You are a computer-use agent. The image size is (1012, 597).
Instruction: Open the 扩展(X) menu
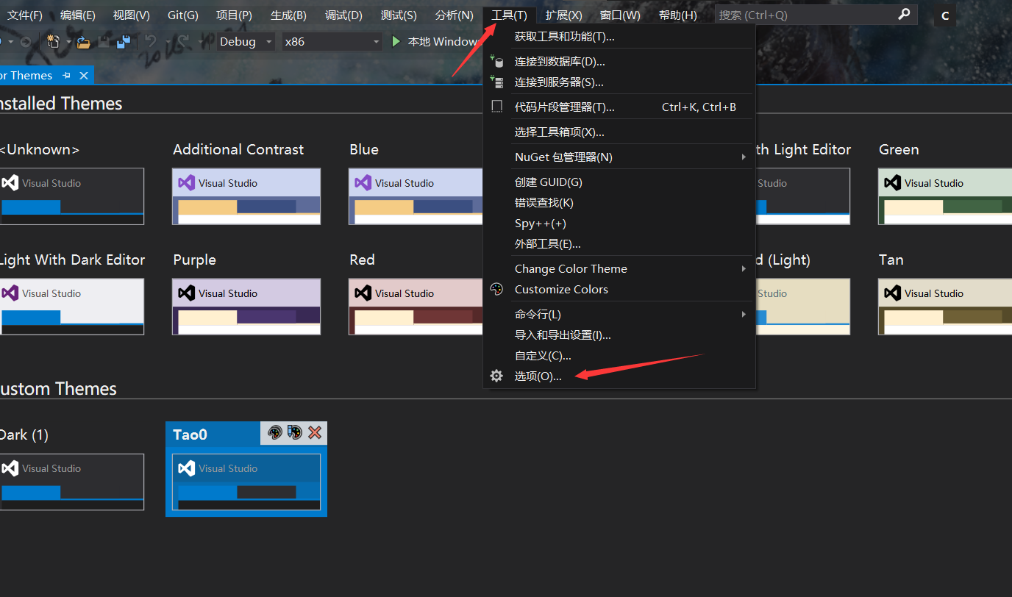(x=563, y=14)
